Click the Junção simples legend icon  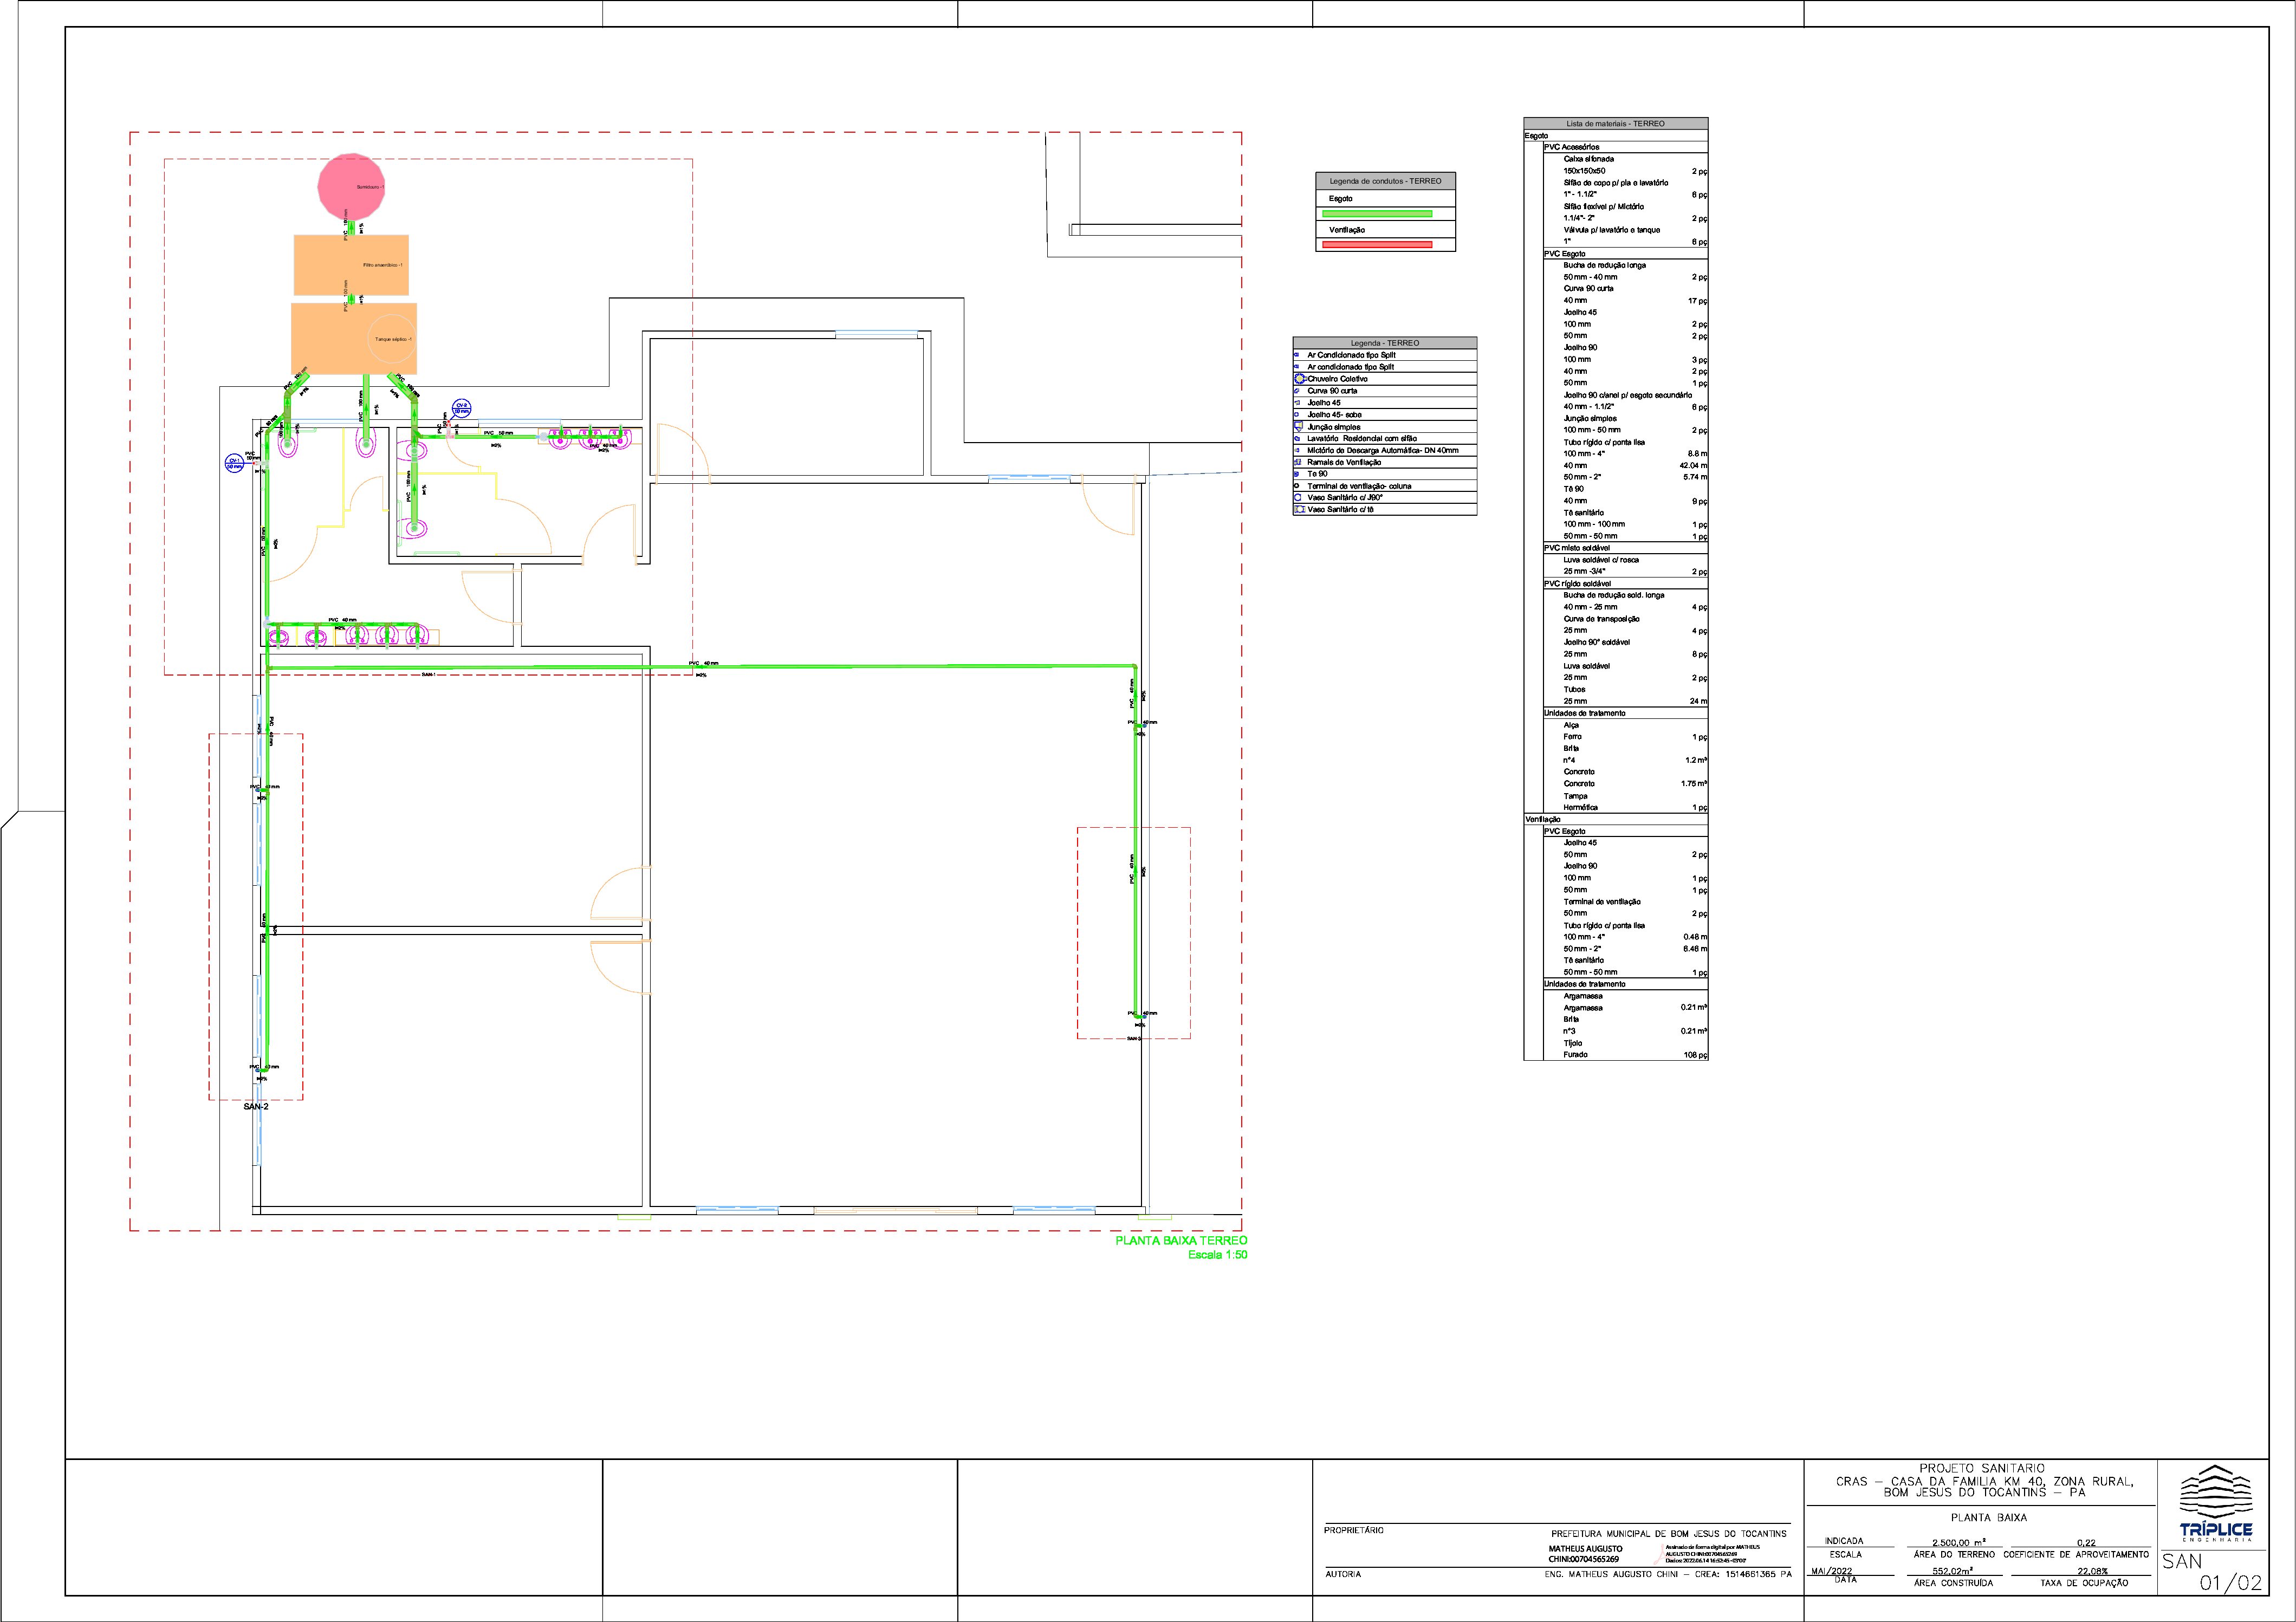click(1299, 427)
